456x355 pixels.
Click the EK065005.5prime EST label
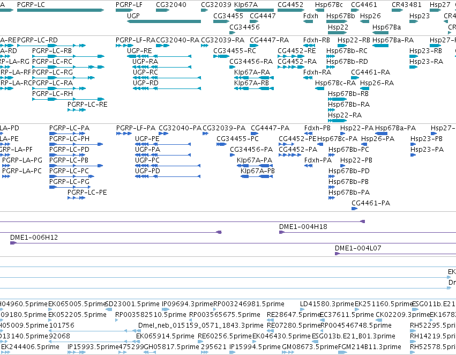(x=77, y=305)
